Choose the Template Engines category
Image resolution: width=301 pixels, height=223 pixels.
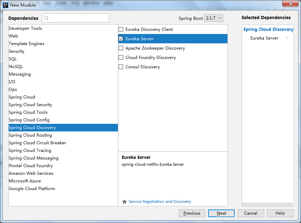[x=63, y=44]
